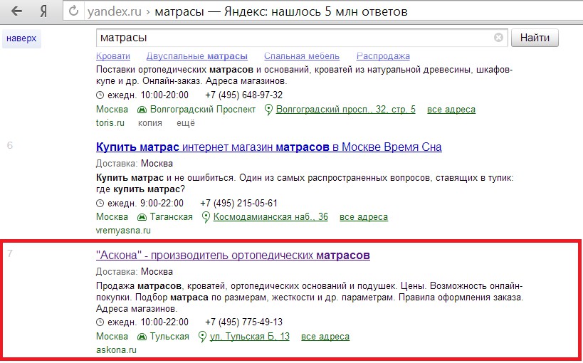Click Москва city label in vremyasna.ru address line
This screenshot has width=583, height=363.
pyautogui.click(x=112, y=217)
